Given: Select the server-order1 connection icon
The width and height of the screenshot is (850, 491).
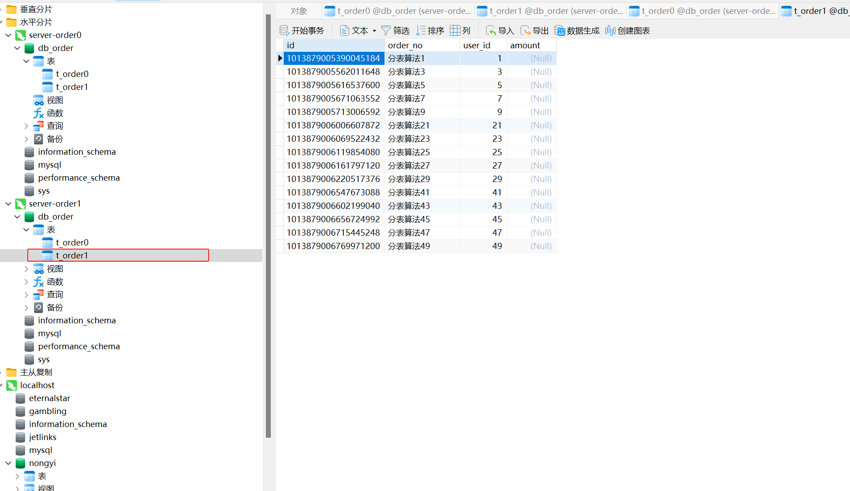Looking at the screenshot, I should [21, 204].
